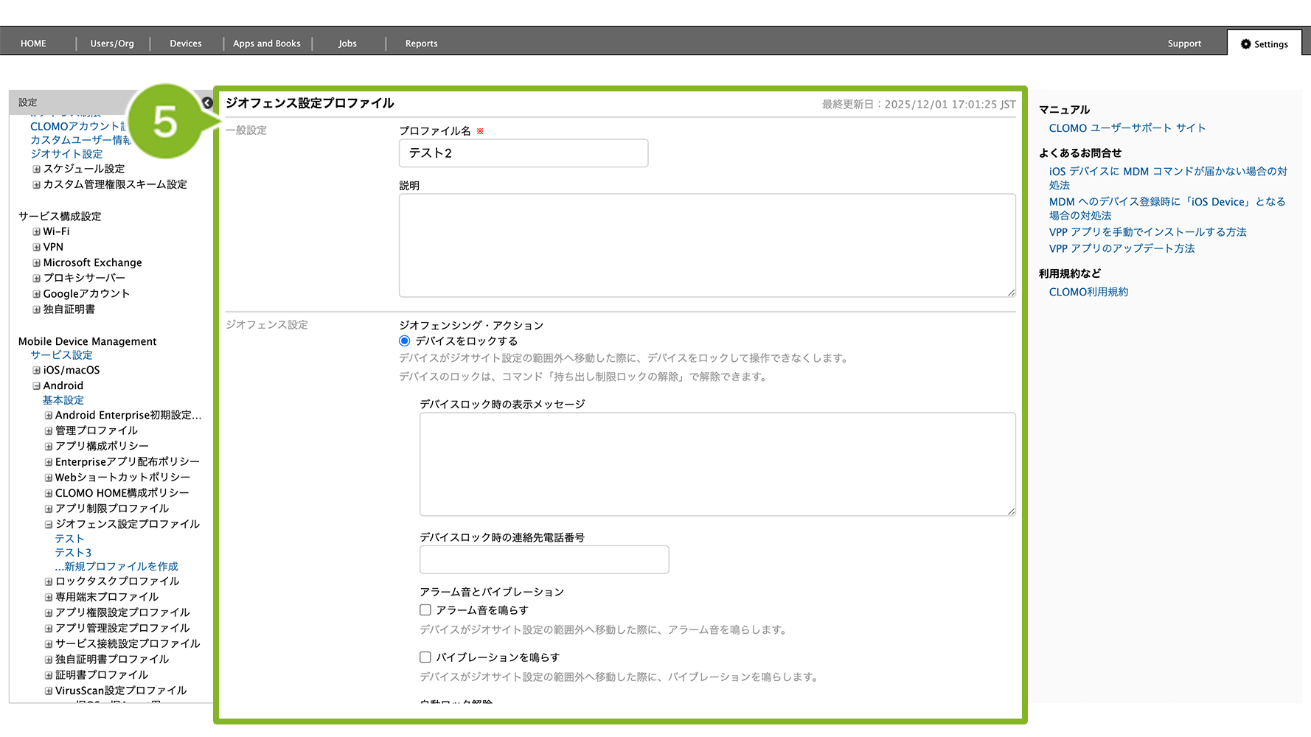Collapse the settings sidebar arrow icon

point(207,103)
